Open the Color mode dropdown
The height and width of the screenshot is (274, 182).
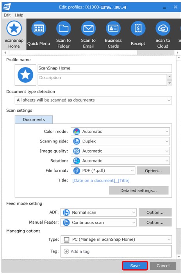pyautogui.click(x=120, y=132)
